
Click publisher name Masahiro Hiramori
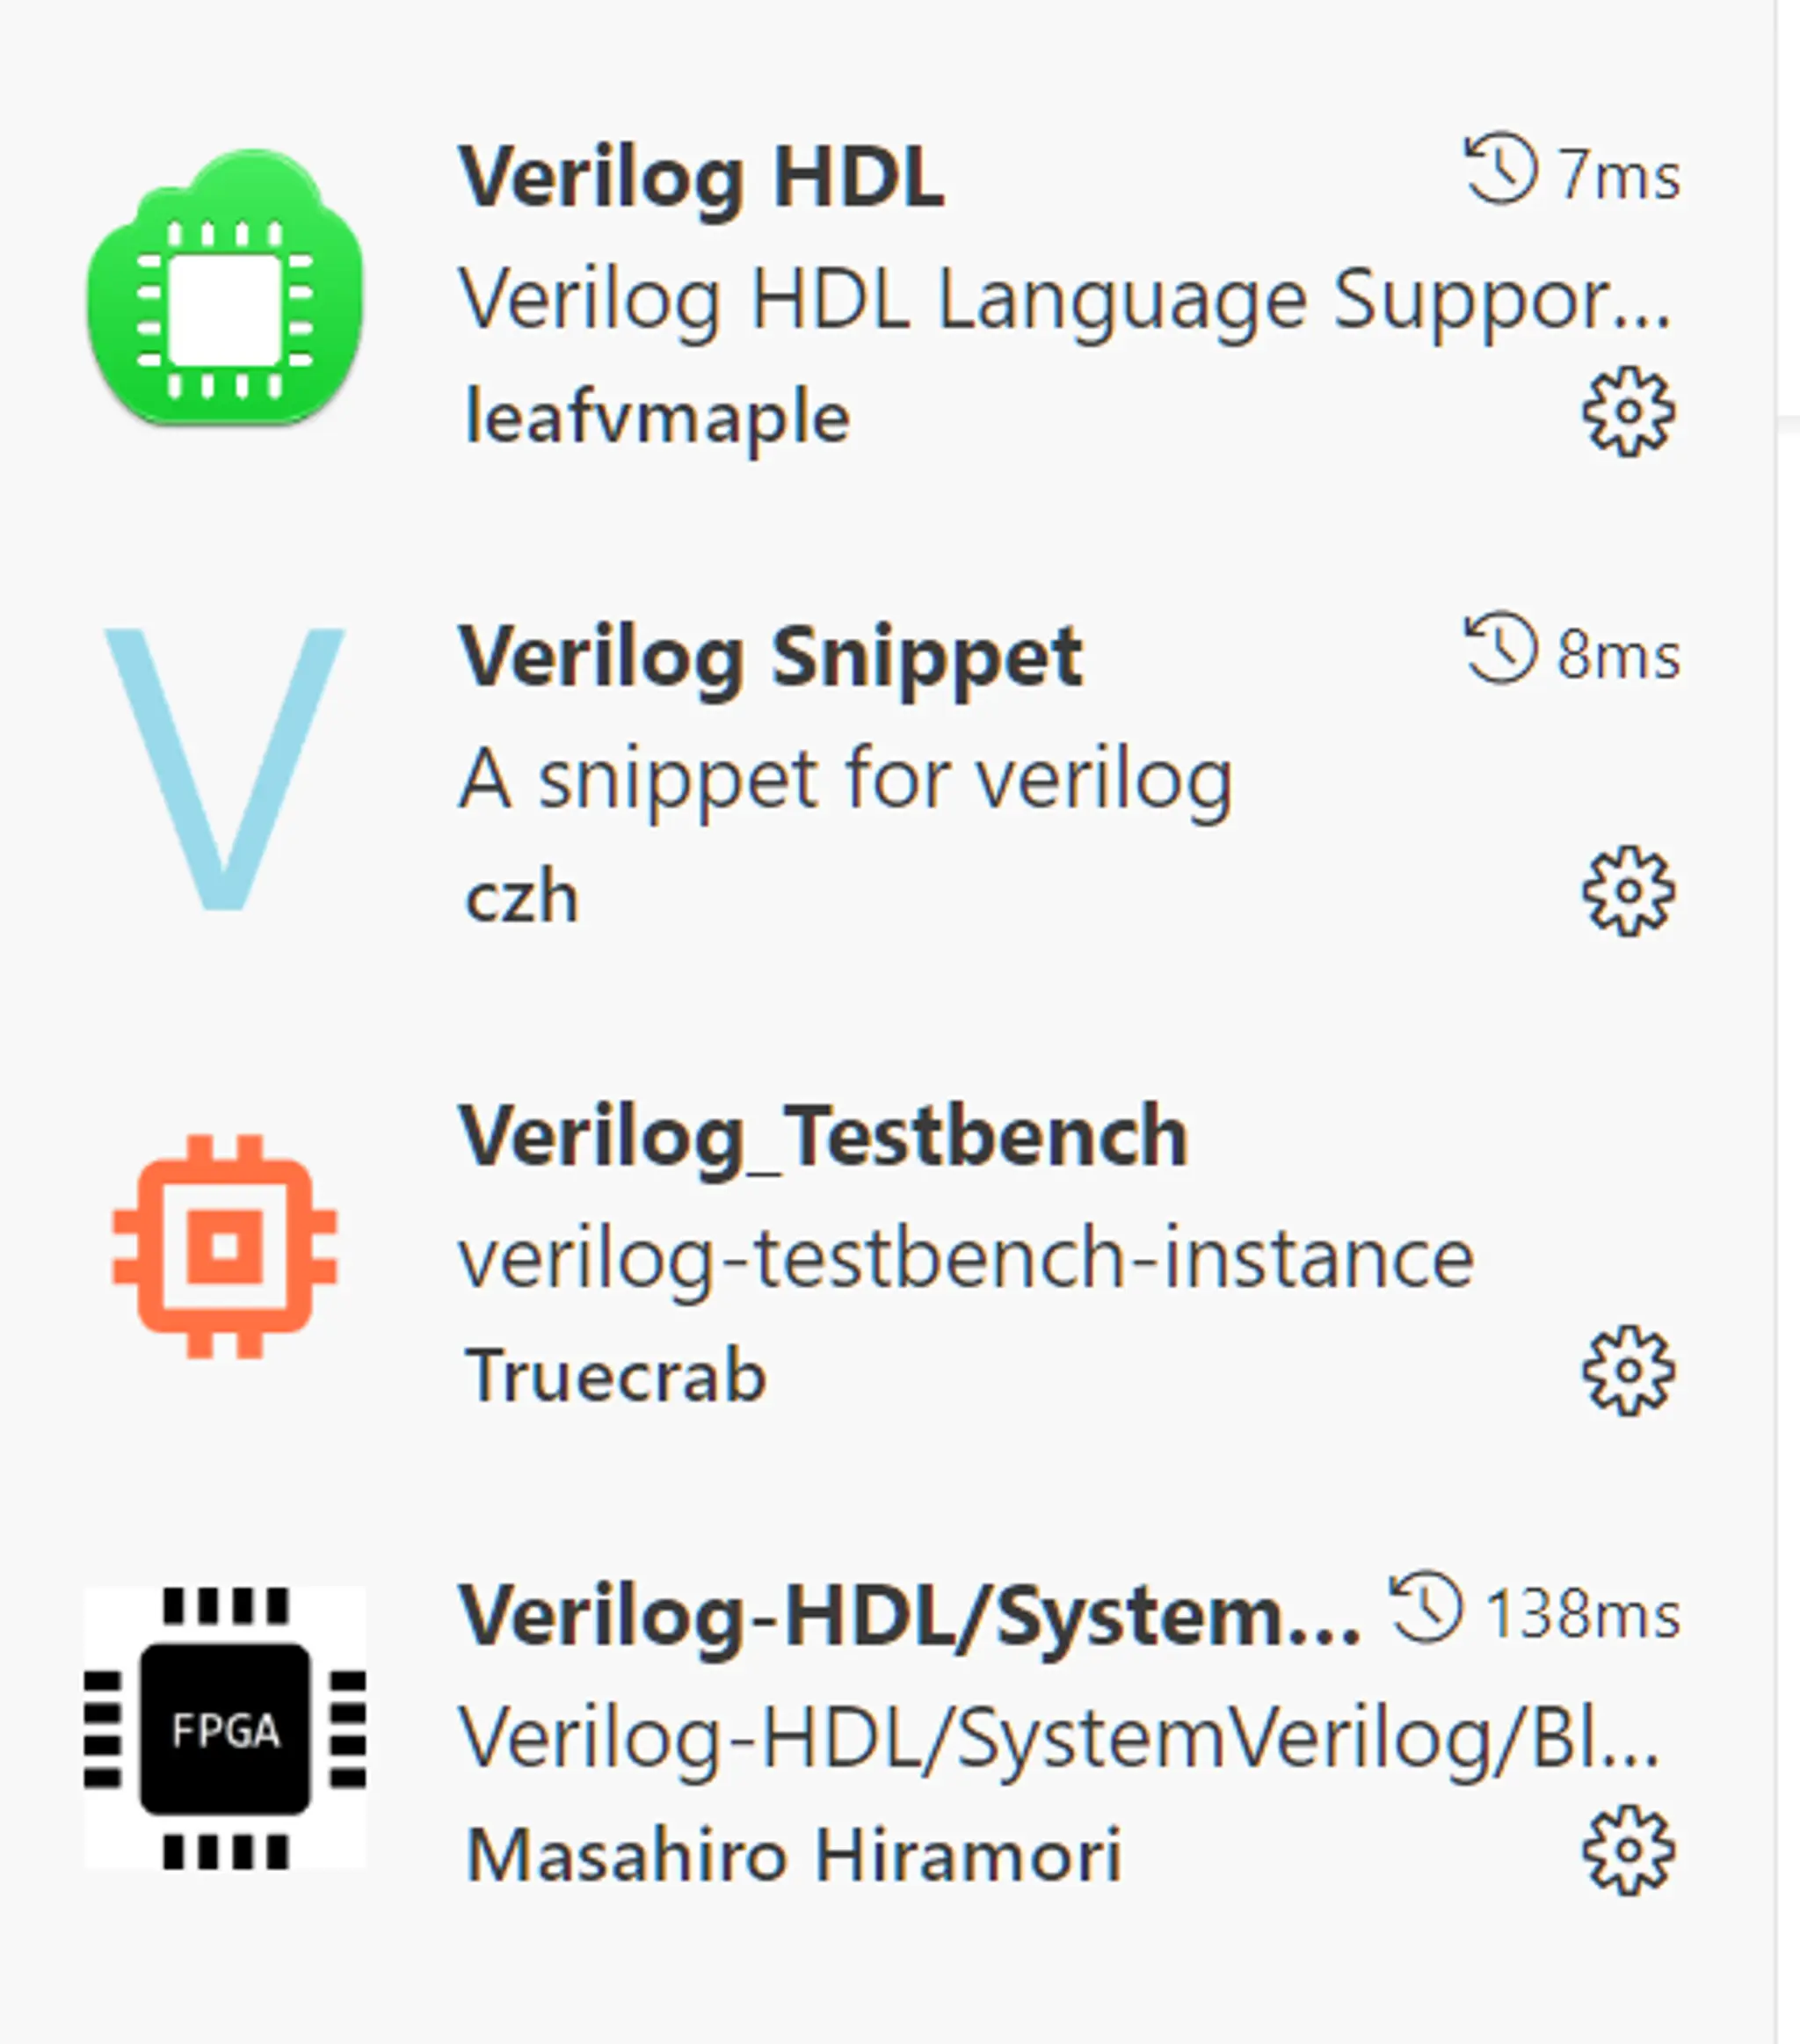tap(794, 1856)
